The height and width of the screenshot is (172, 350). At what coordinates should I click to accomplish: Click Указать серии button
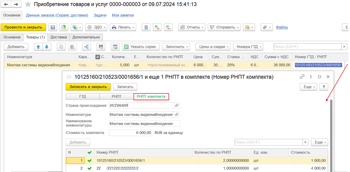tap(140, 47)
